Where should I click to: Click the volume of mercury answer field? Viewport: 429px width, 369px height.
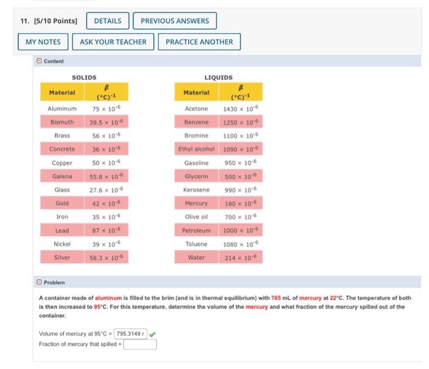(130, 333)
